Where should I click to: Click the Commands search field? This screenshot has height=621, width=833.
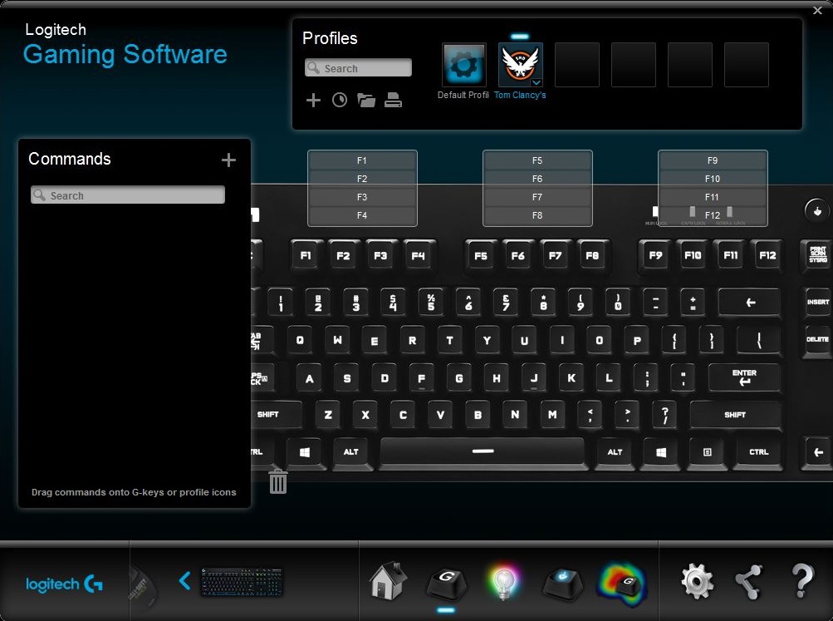pyautogui.click(x=128, y=195)
